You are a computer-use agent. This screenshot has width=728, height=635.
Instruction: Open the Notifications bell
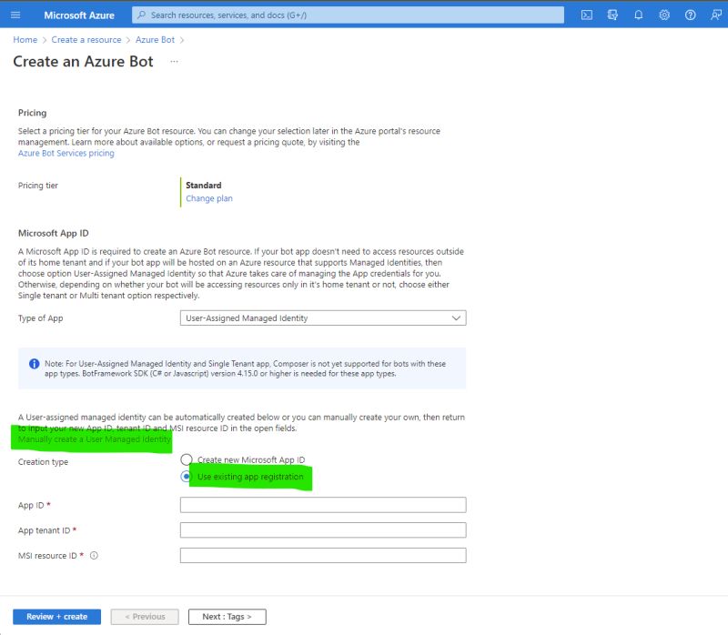pyautogui.click(x=639, y=15)
